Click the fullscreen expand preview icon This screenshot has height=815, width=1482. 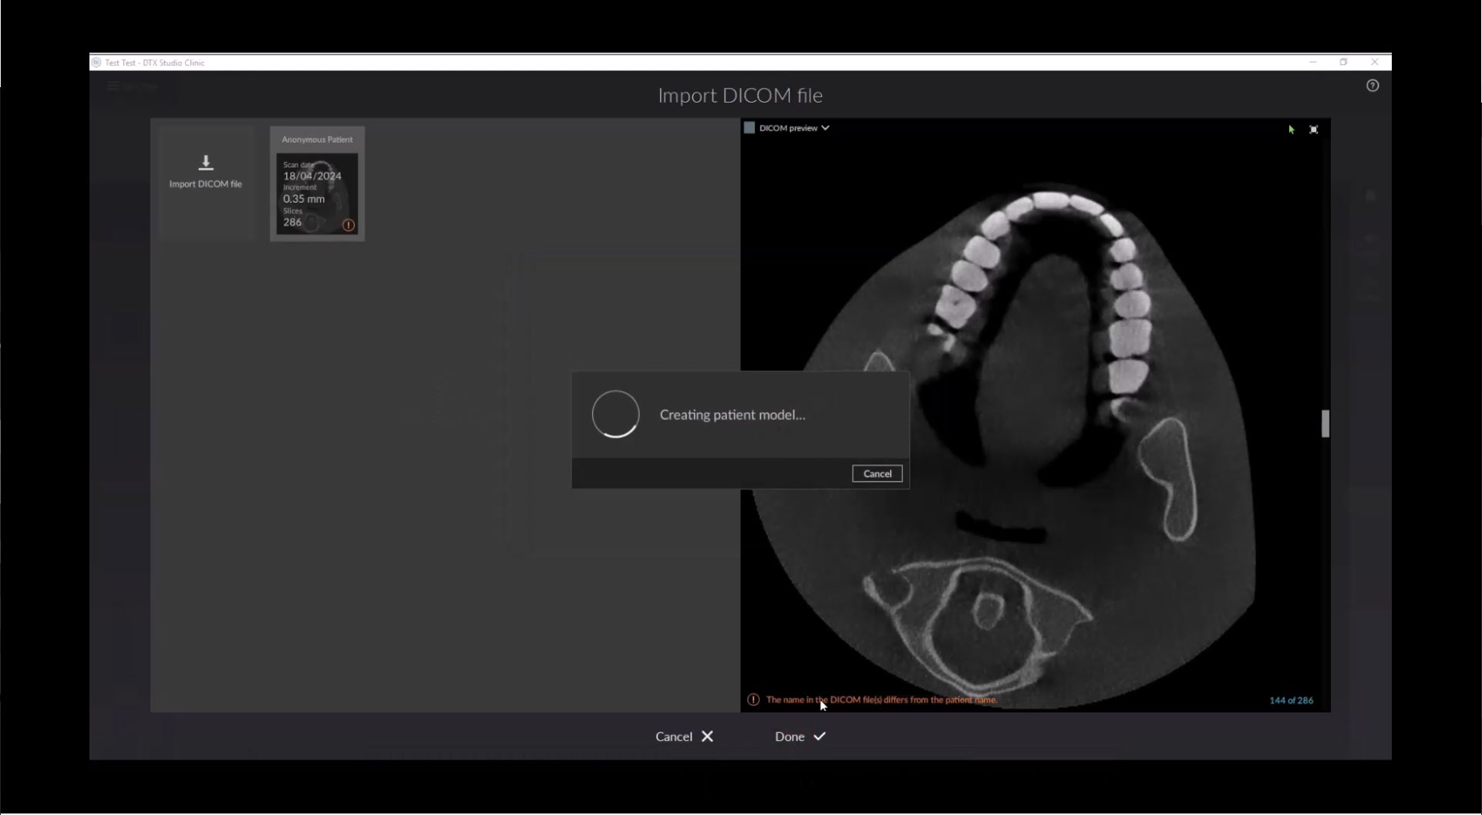1314,130
